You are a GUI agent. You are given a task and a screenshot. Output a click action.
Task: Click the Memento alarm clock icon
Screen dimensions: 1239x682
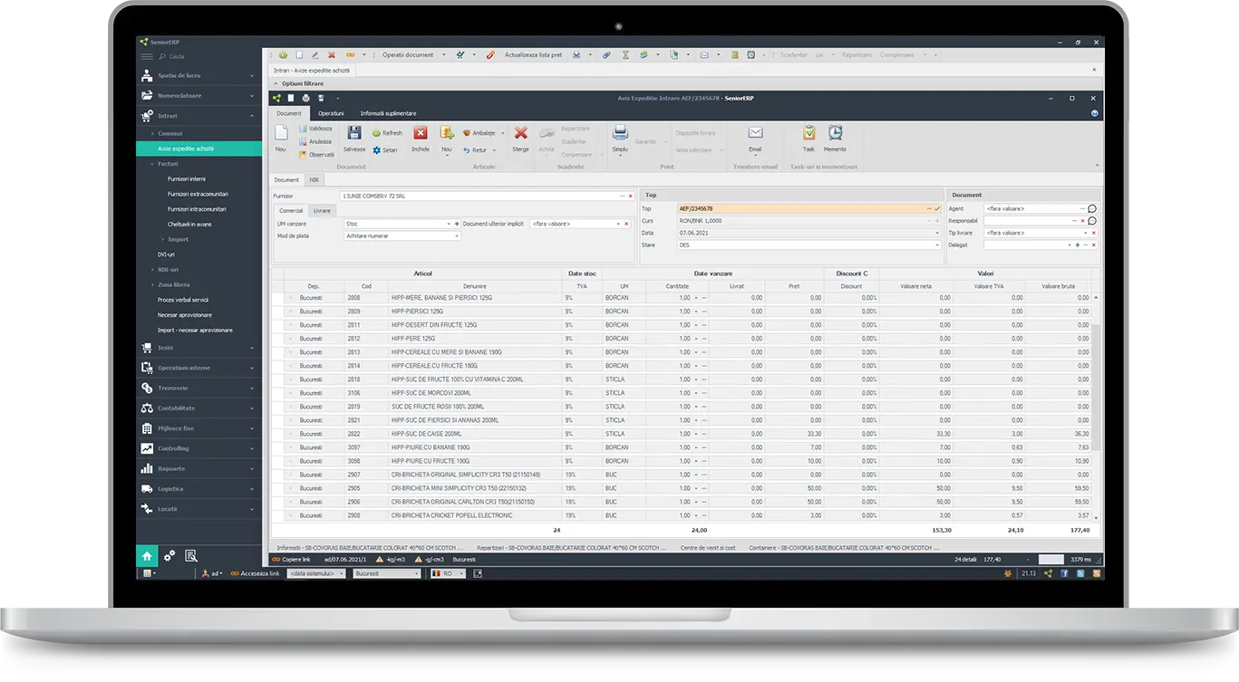tap(835, 133)
